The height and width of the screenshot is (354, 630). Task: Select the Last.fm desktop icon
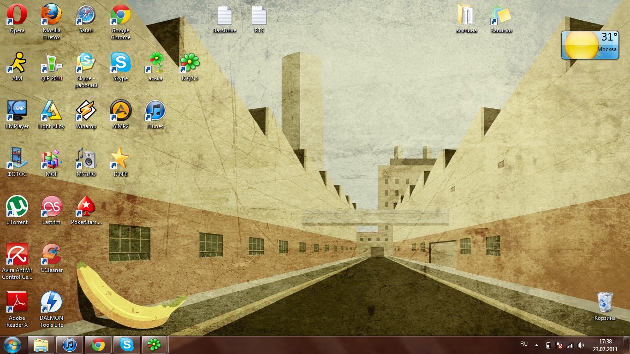tap(52, 210)
